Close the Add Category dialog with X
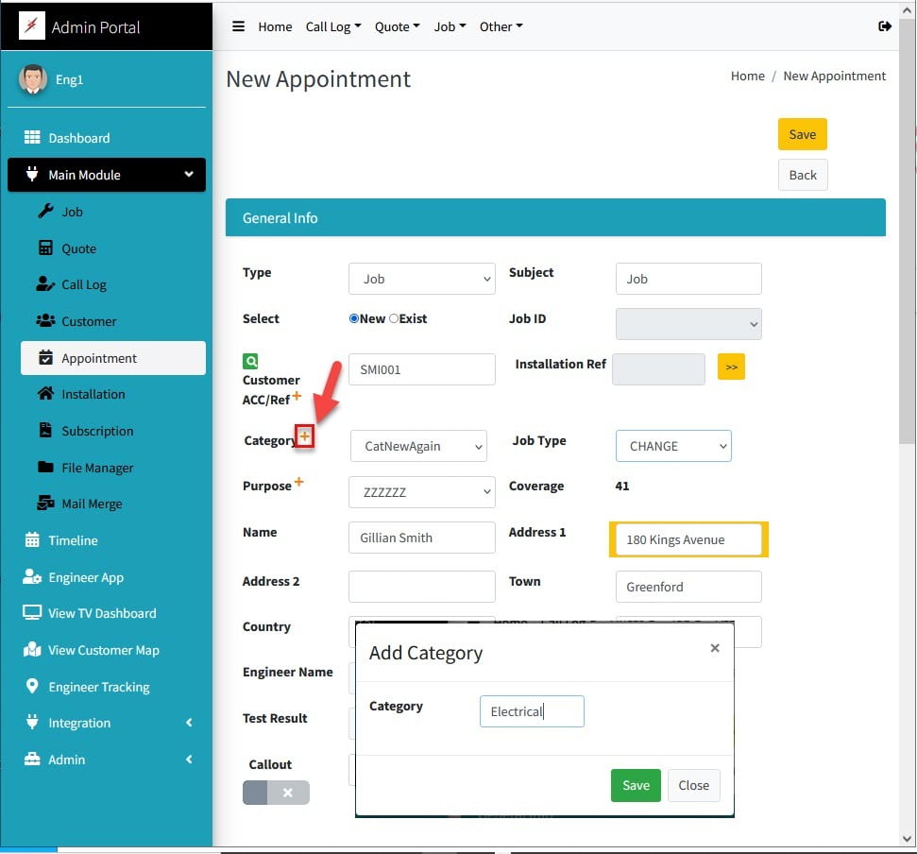The image size is (917, 854). pyautogui.click(x=715, y=648)
